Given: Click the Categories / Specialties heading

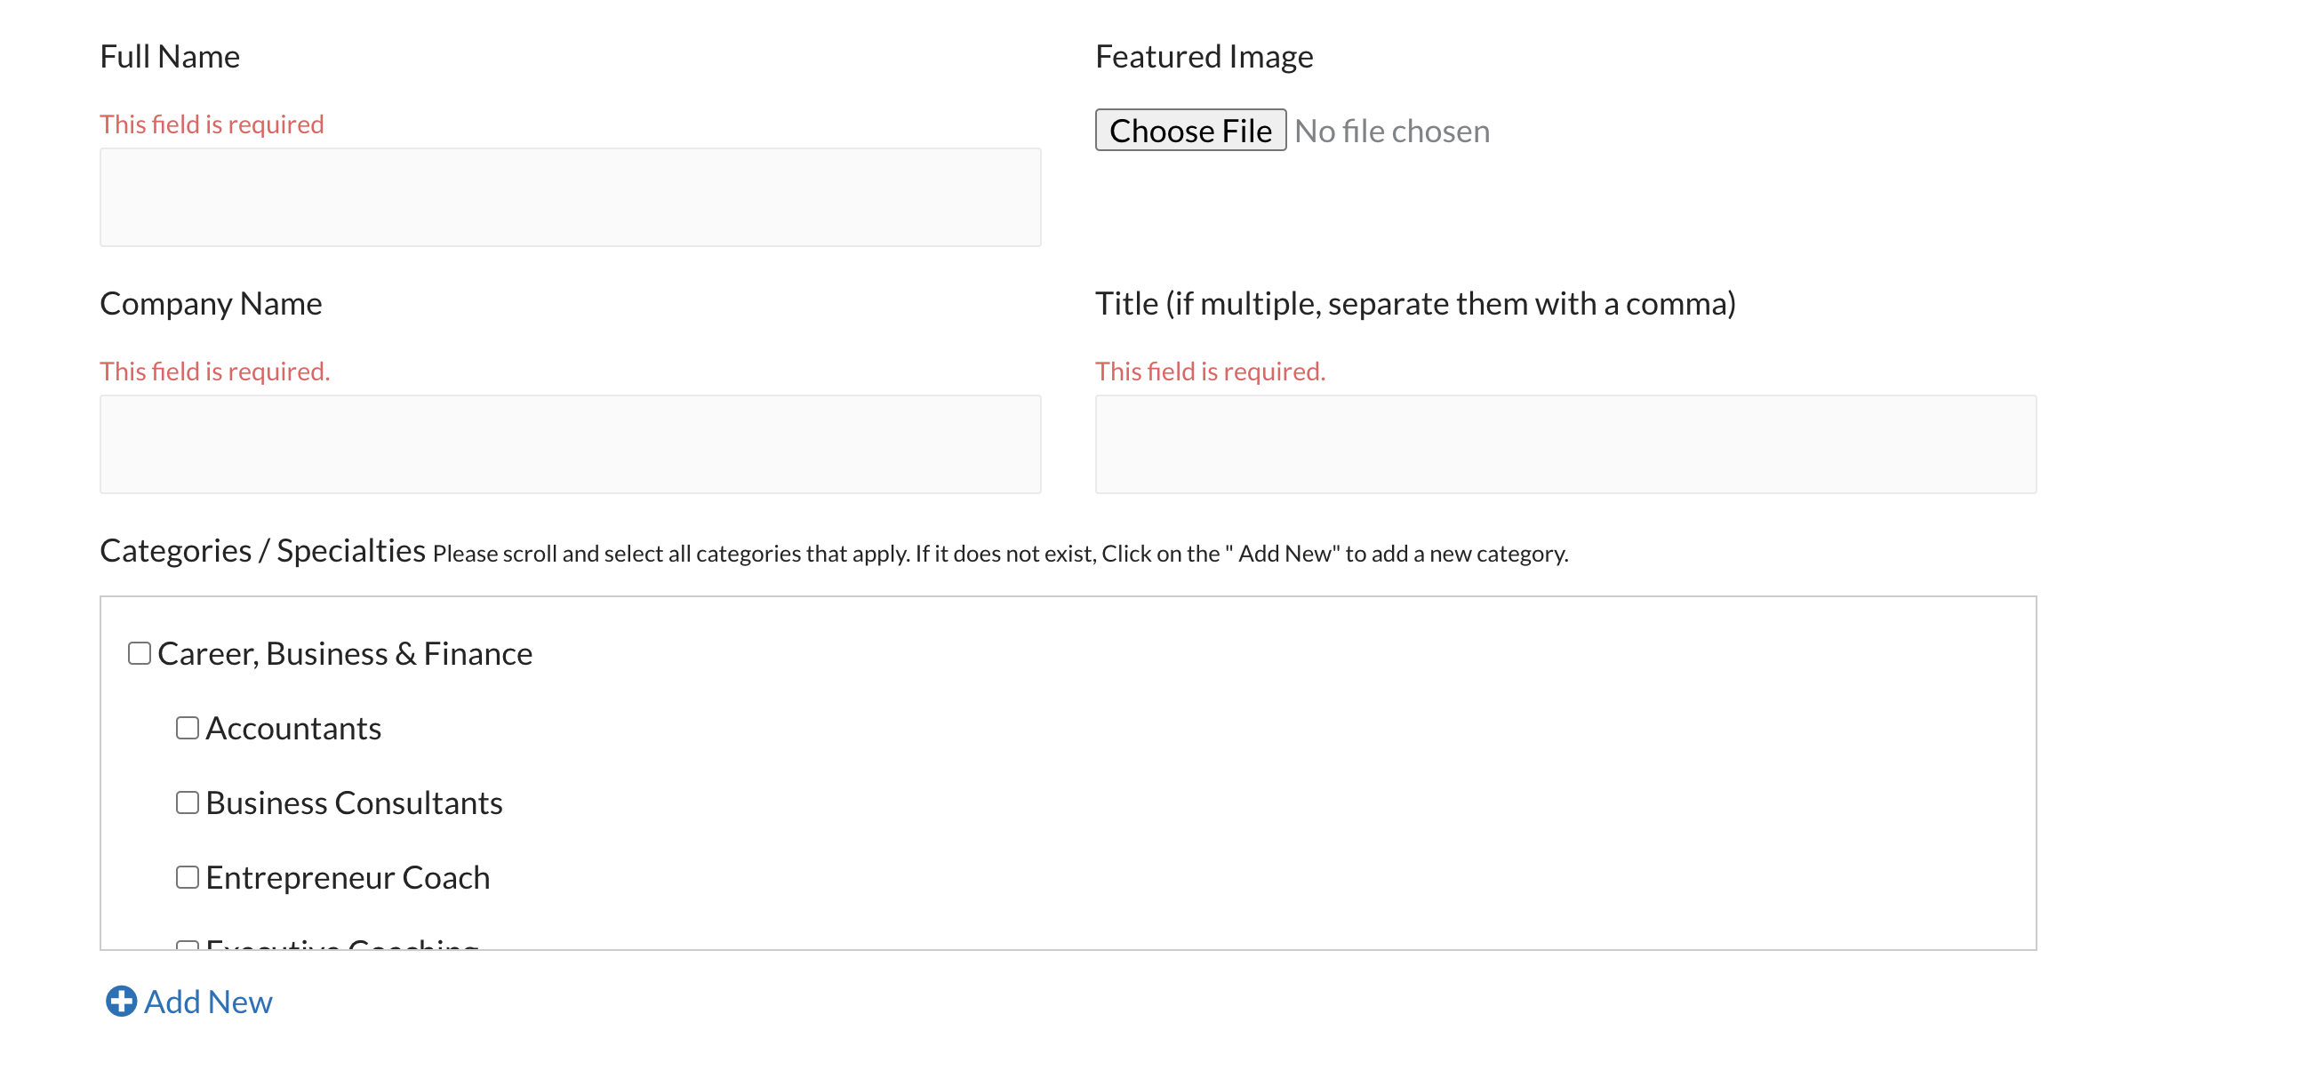Looking at the screenshot, I should 262,550.
